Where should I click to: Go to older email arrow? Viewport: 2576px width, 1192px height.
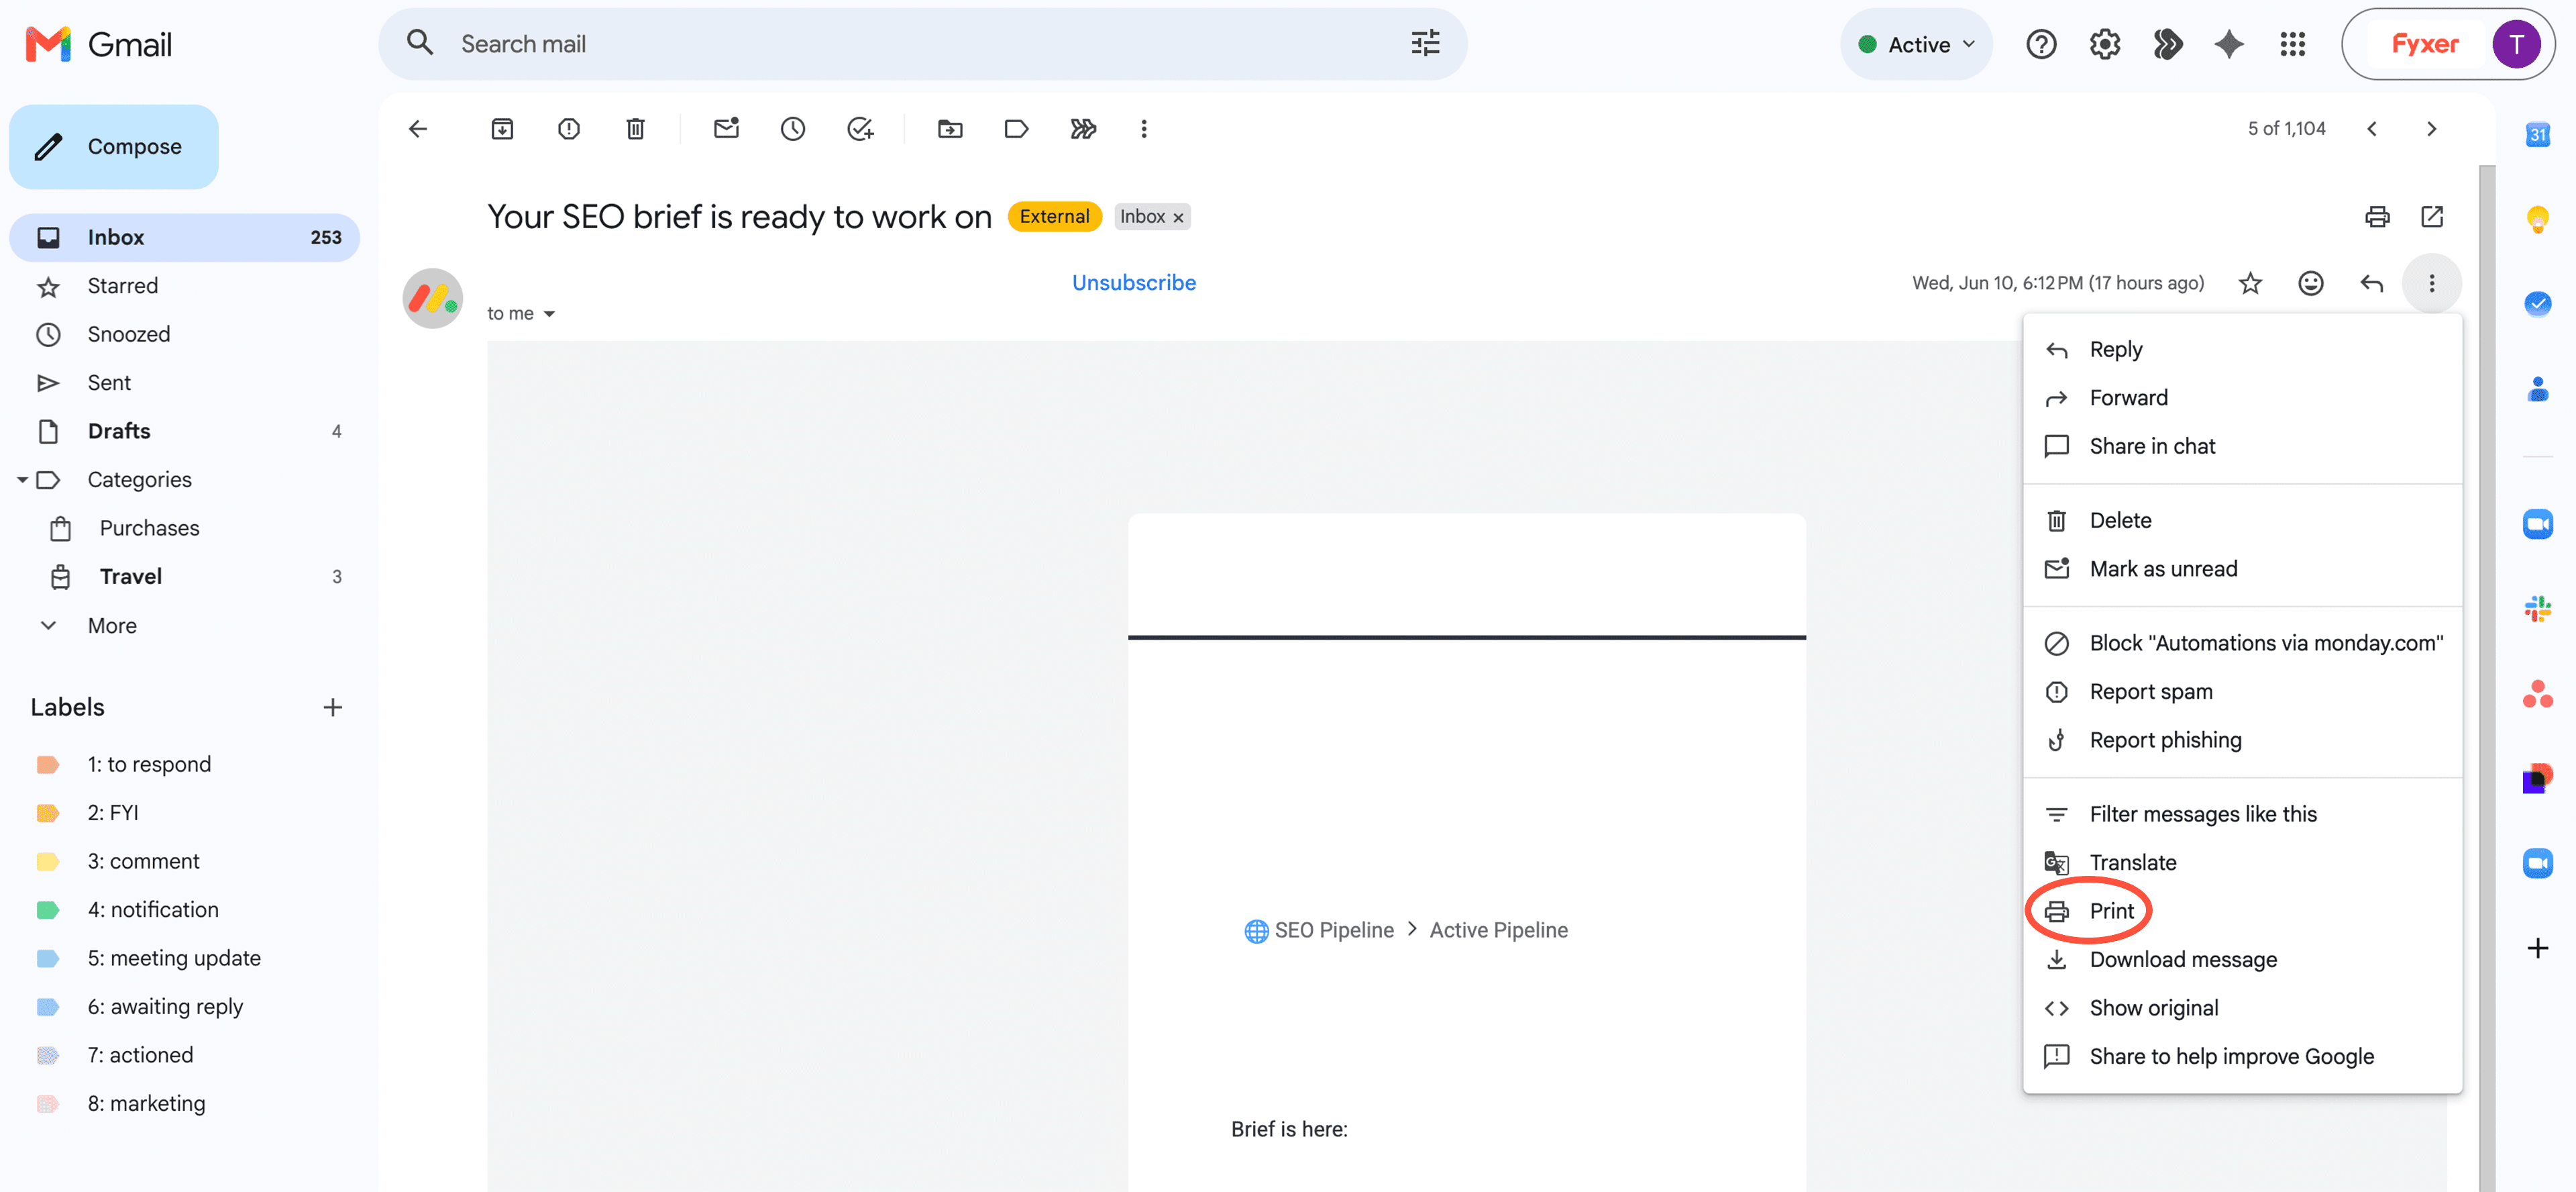point(2431,128)
